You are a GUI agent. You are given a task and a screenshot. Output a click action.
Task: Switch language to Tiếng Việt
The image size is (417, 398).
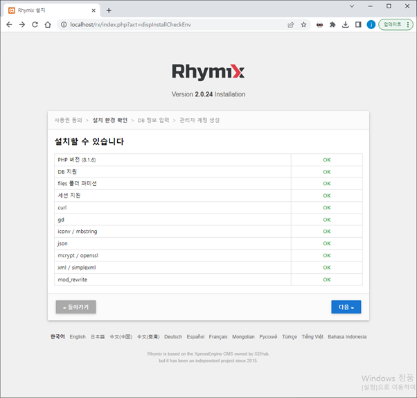tap(312, 337)
